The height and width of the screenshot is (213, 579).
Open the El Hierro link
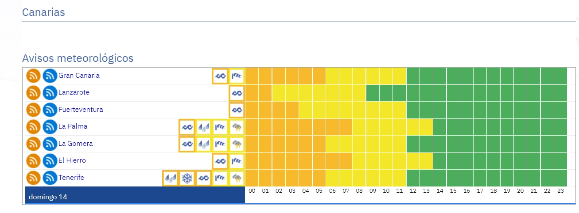click(72, 160)
